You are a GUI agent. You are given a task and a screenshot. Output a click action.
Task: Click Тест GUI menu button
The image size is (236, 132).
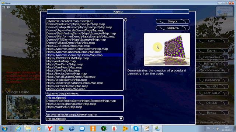click(x=212, y=87)
